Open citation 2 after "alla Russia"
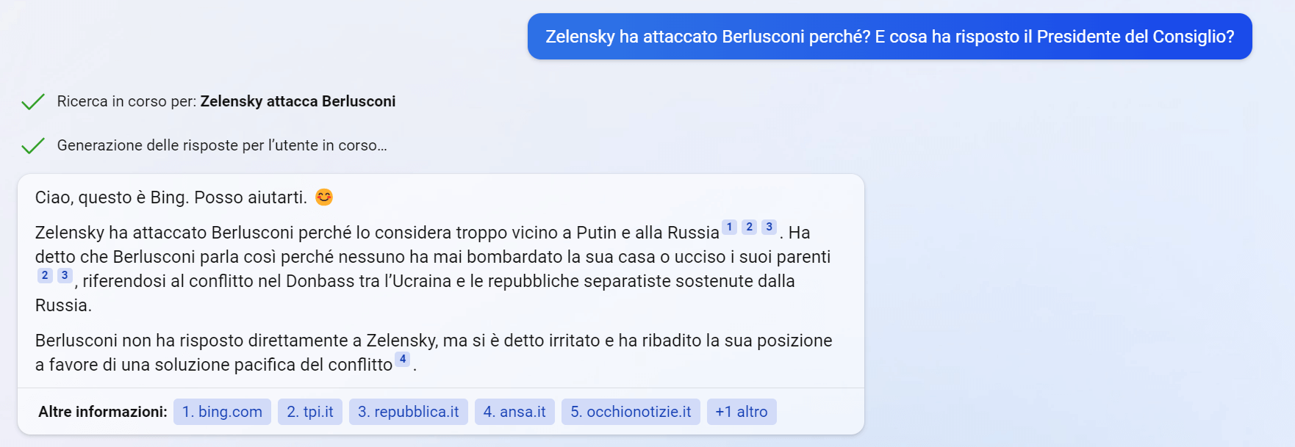Screen dimensions: 1295x447 pyautogui.click(x=749, y=228)
